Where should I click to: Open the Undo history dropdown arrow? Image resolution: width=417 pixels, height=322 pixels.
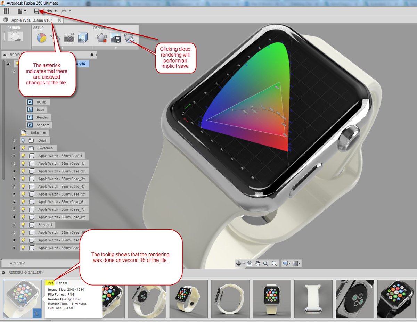pyautogui.click(x=56, y=11)
